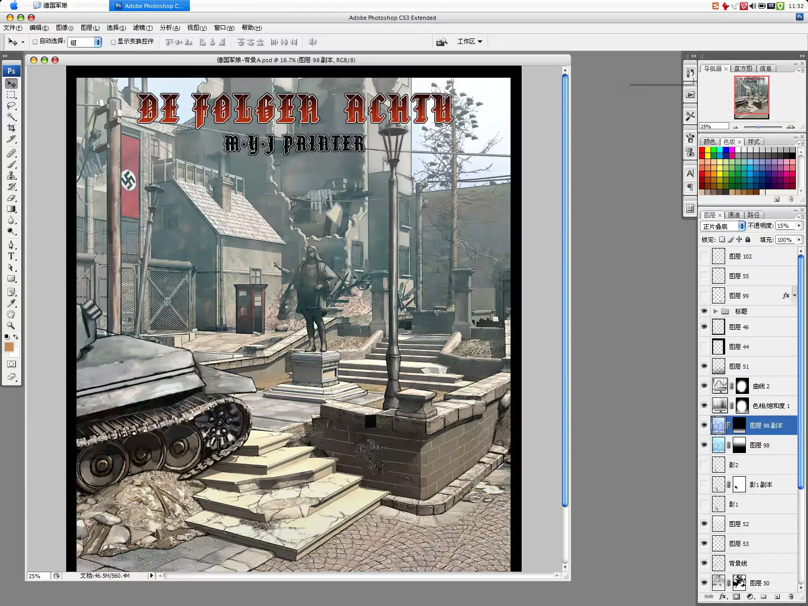The image size is (808, 606).
Task: Select the Clone Stamp tool
Action: [x=11, y=175]
